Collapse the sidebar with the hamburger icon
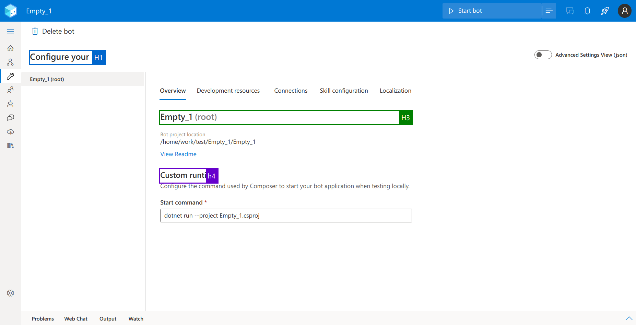The image size is (636, 325). (10, 31)
